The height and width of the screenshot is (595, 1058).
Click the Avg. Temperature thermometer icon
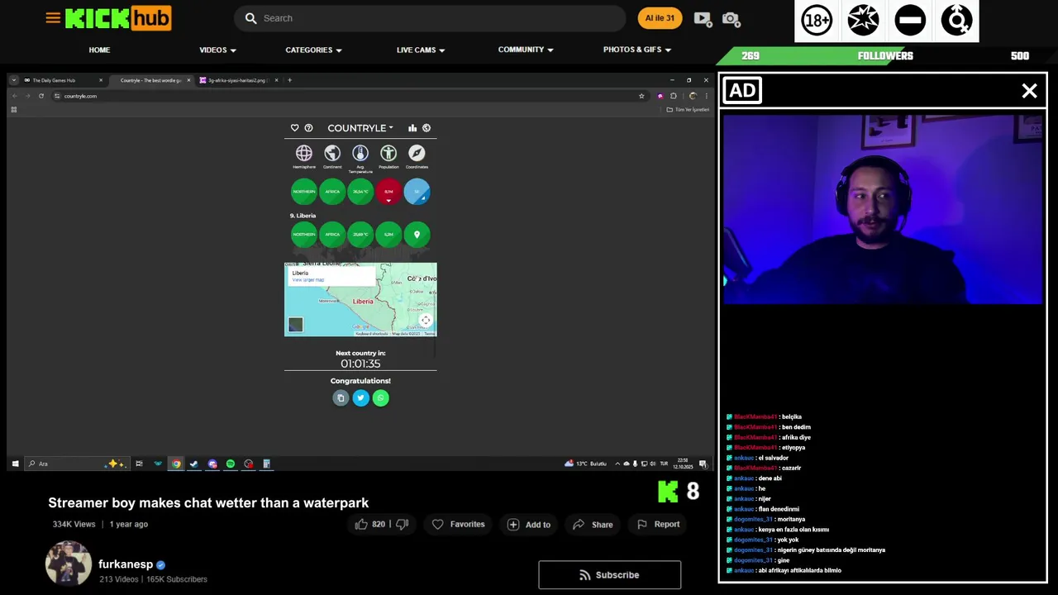coord(360,153)
